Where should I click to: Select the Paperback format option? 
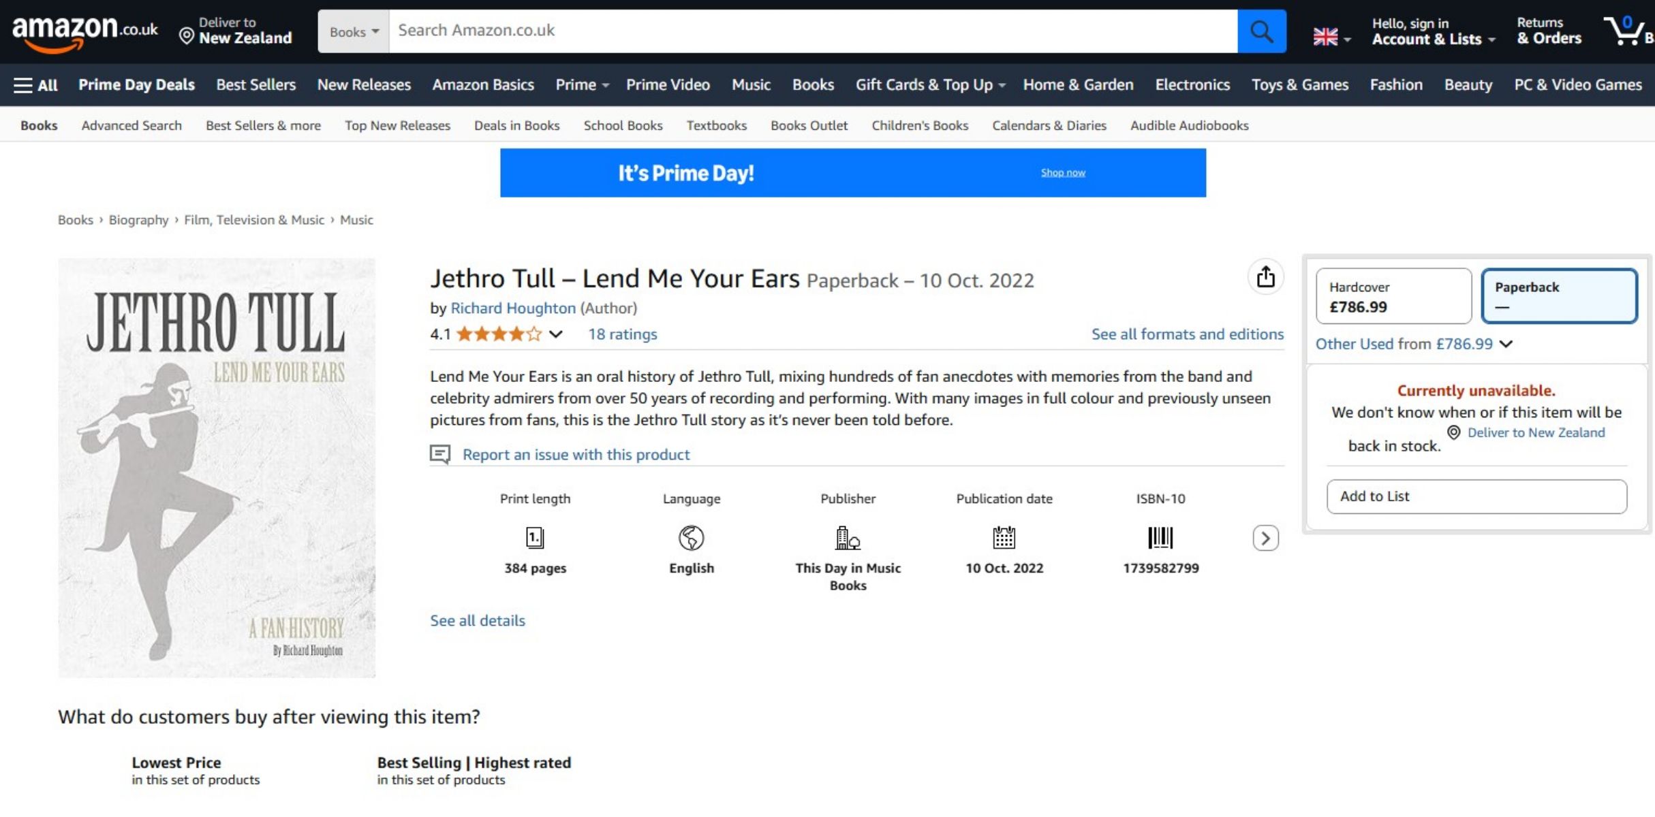point(1559,296)
